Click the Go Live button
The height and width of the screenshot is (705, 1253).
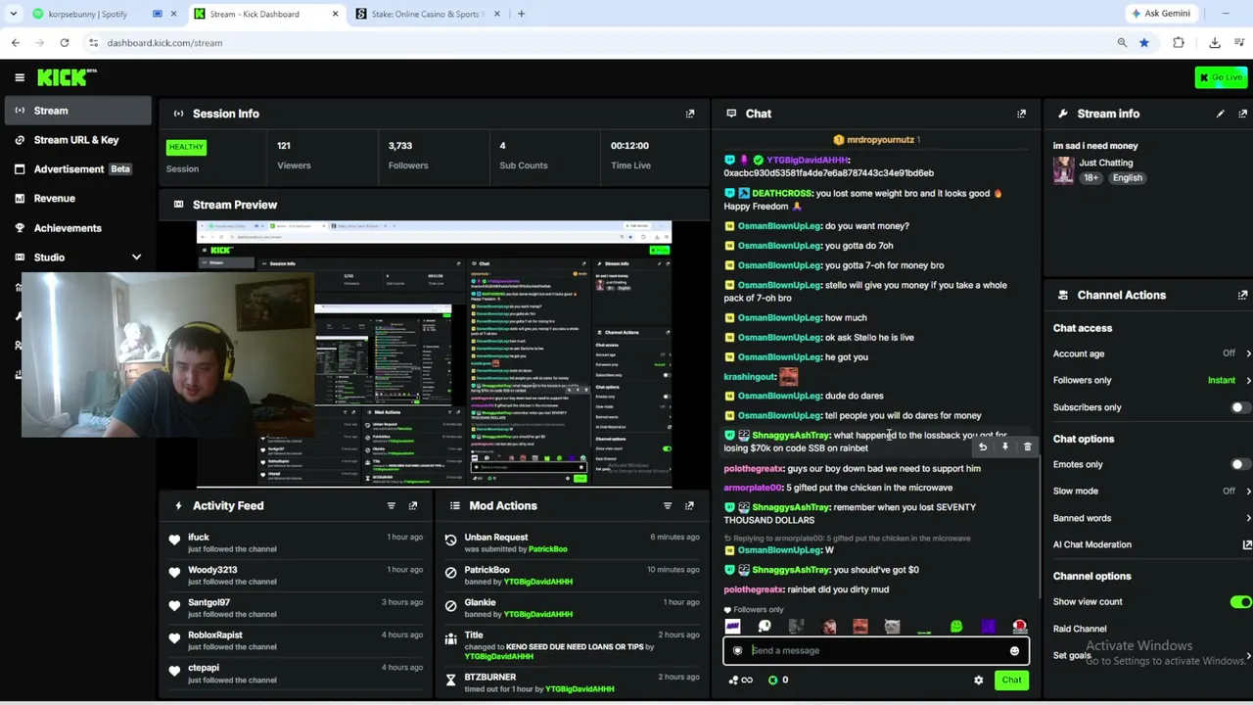click(1221, 77)
